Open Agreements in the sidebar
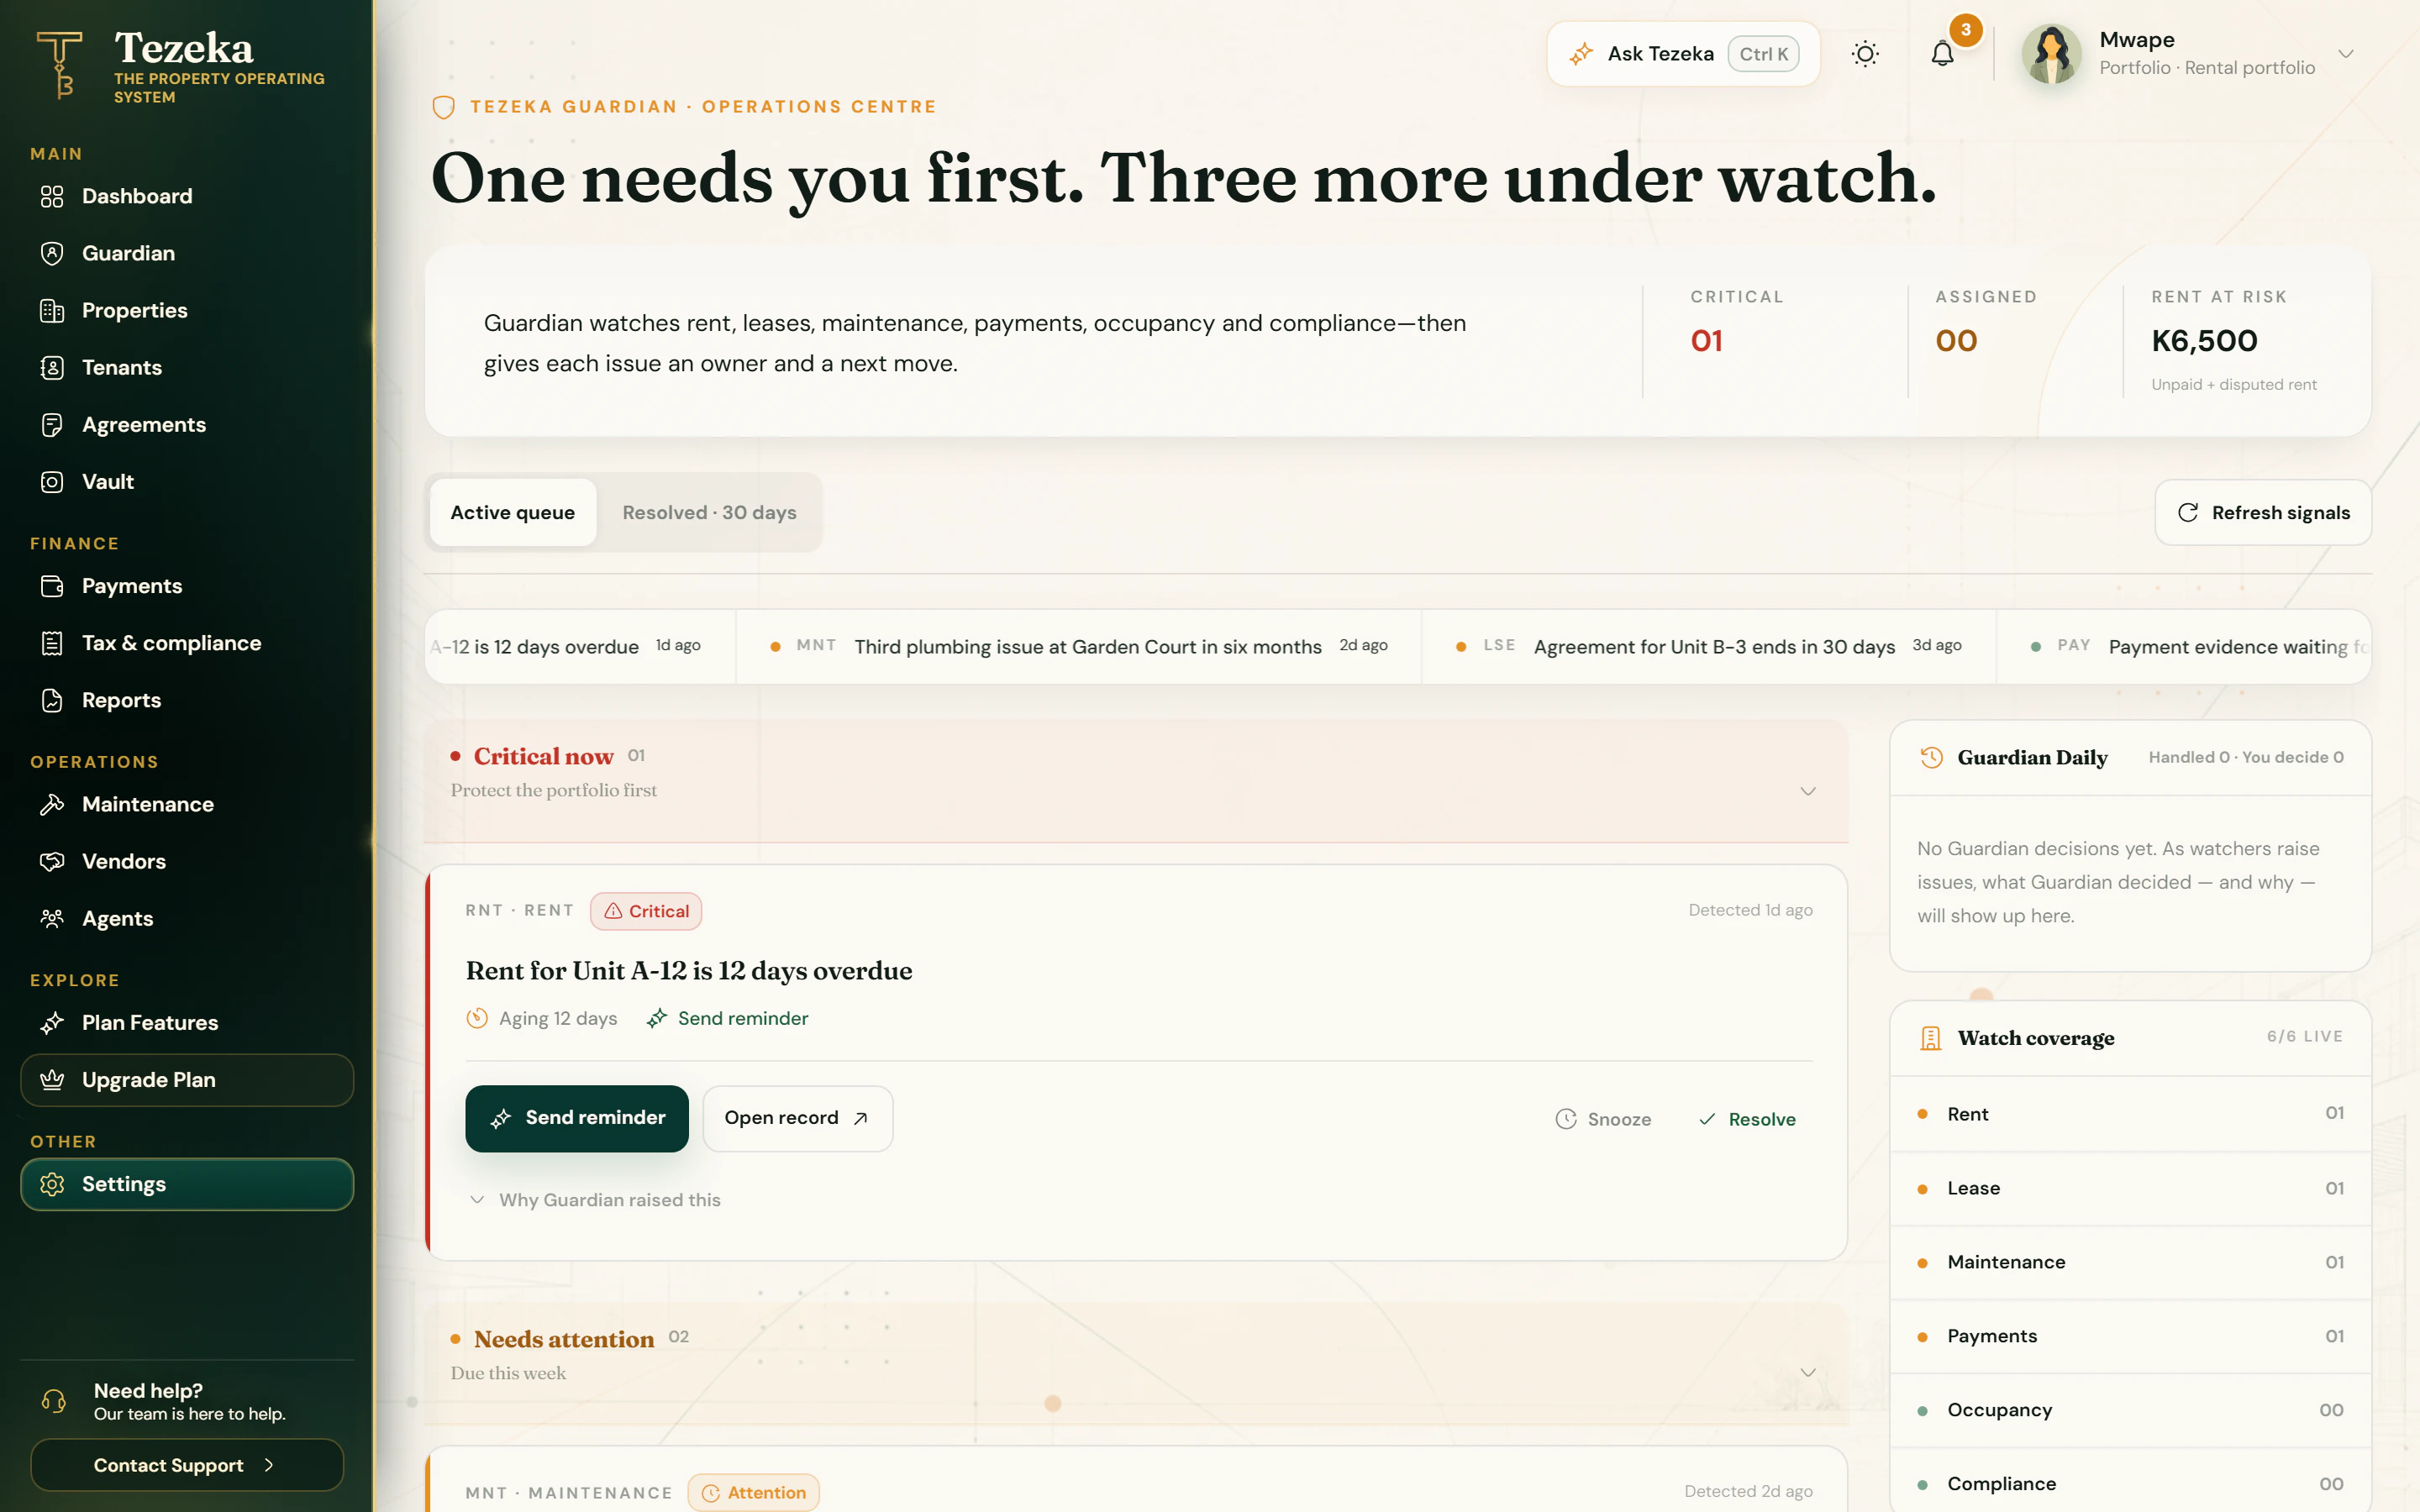Image resolution: width=2420 pixels, height=1512 pixels. (187, 424)
